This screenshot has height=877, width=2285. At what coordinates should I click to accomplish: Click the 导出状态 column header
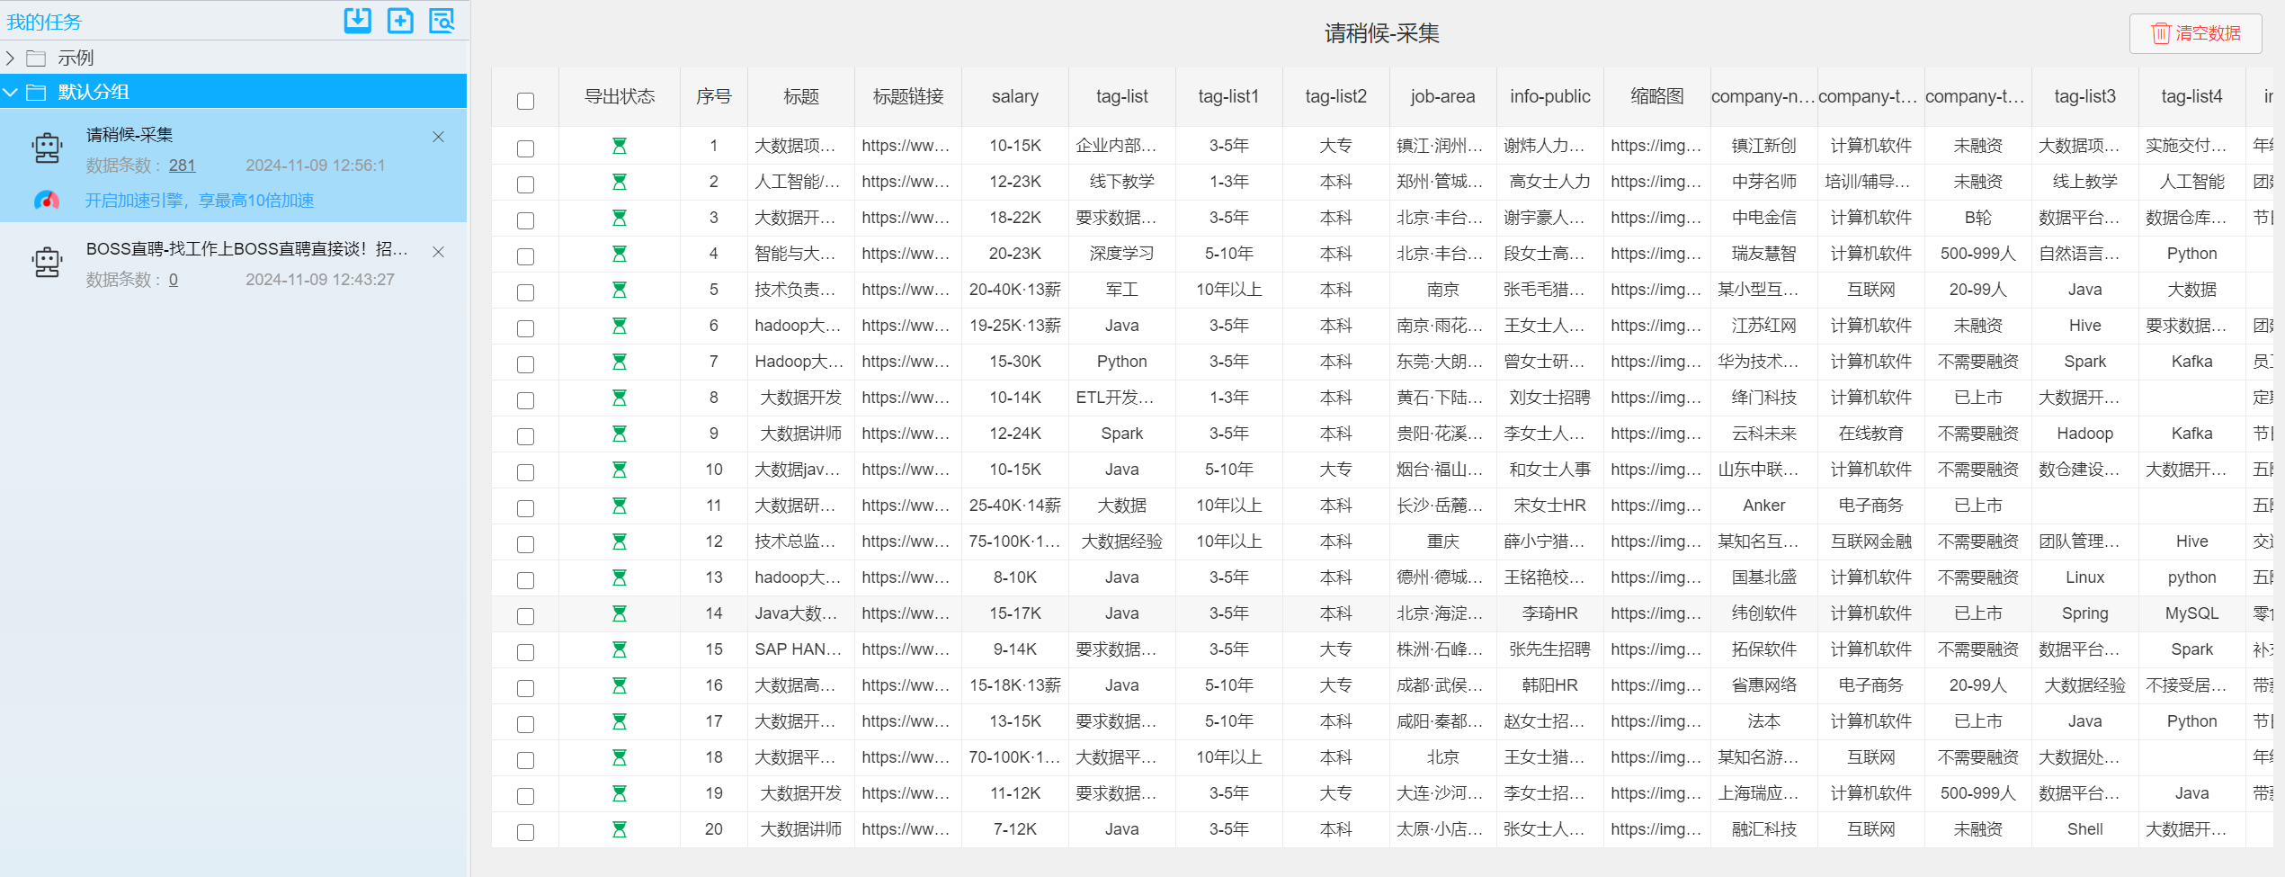click(620, 96)
